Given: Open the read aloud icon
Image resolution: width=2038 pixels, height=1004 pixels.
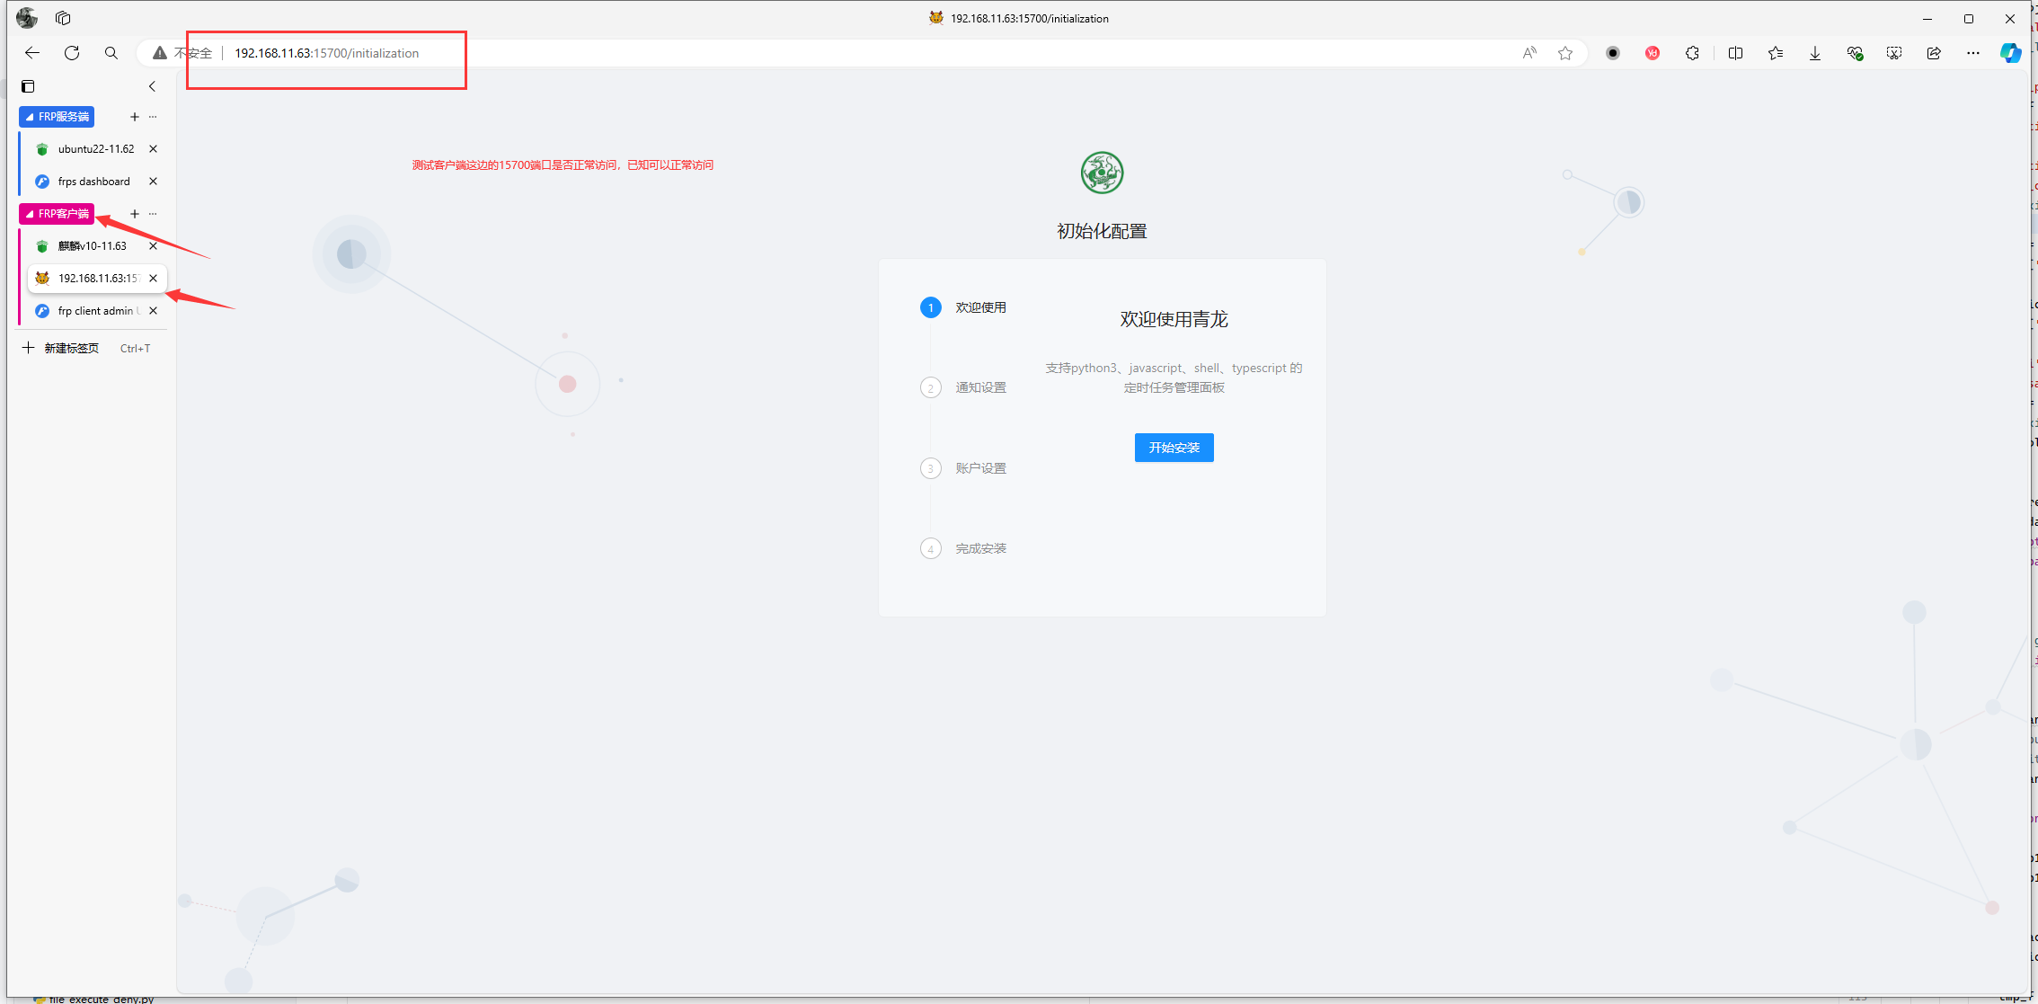Looking at the screenshot, I should 1529,53.
